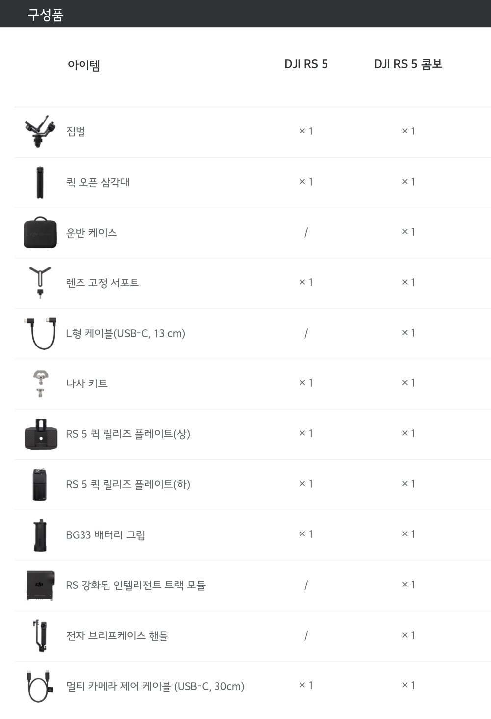Select the DJI RS 5 콤보 column header
This screenshot has height=719, width=491.
point(408,64)
